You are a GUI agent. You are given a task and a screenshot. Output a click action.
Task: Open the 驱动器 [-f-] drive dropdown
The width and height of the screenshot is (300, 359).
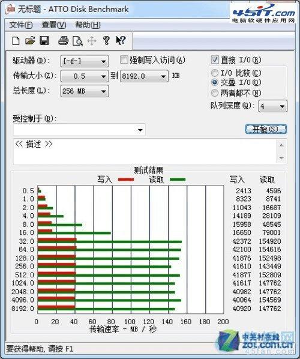85,61
